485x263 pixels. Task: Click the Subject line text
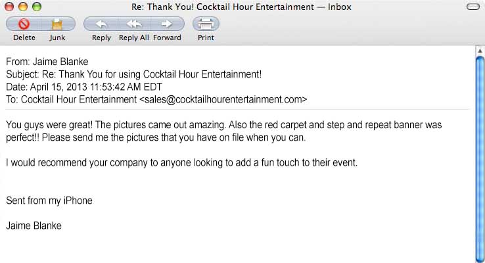tap(134, 75)
